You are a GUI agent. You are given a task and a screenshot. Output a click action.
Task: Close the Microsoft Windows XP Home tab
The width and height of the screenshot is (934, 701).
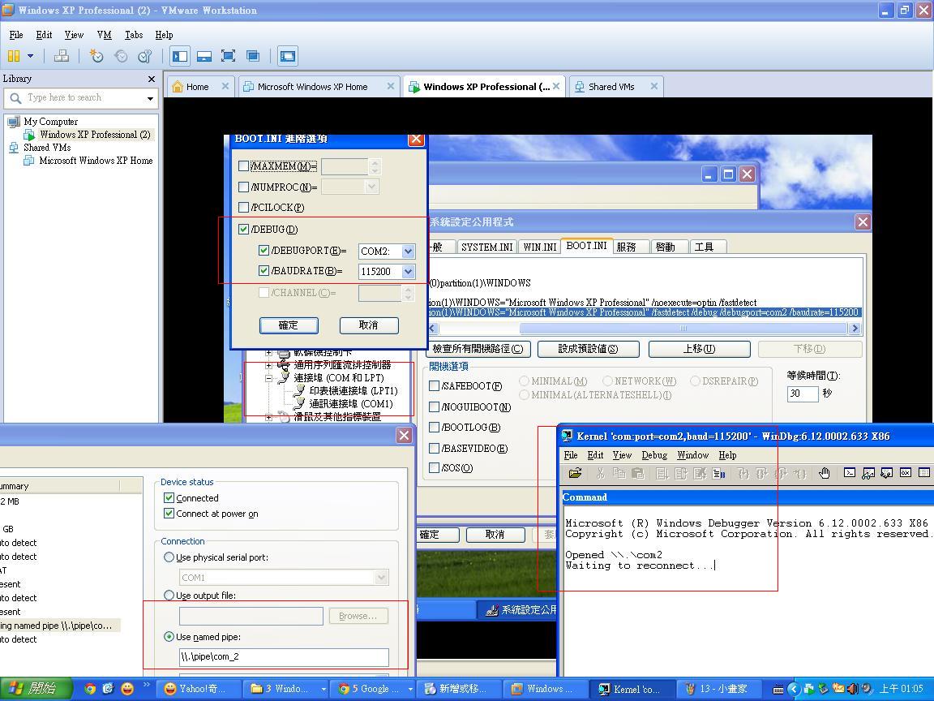(391, 87)
